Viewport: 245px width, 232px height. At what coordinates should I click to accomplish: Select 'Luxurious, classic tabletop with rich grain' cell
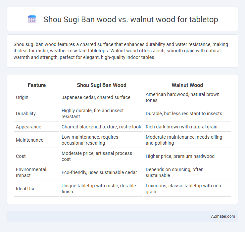[x=183, y=189]
